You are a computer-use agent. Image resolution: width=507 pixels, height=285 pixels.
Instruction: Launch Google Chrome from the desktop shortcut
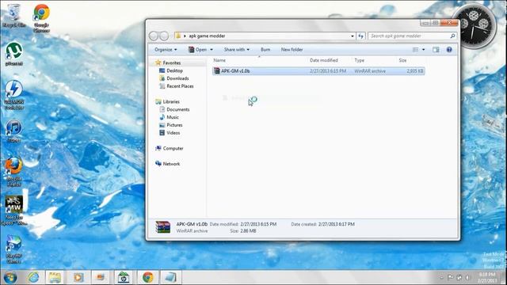tap(42, 17)
